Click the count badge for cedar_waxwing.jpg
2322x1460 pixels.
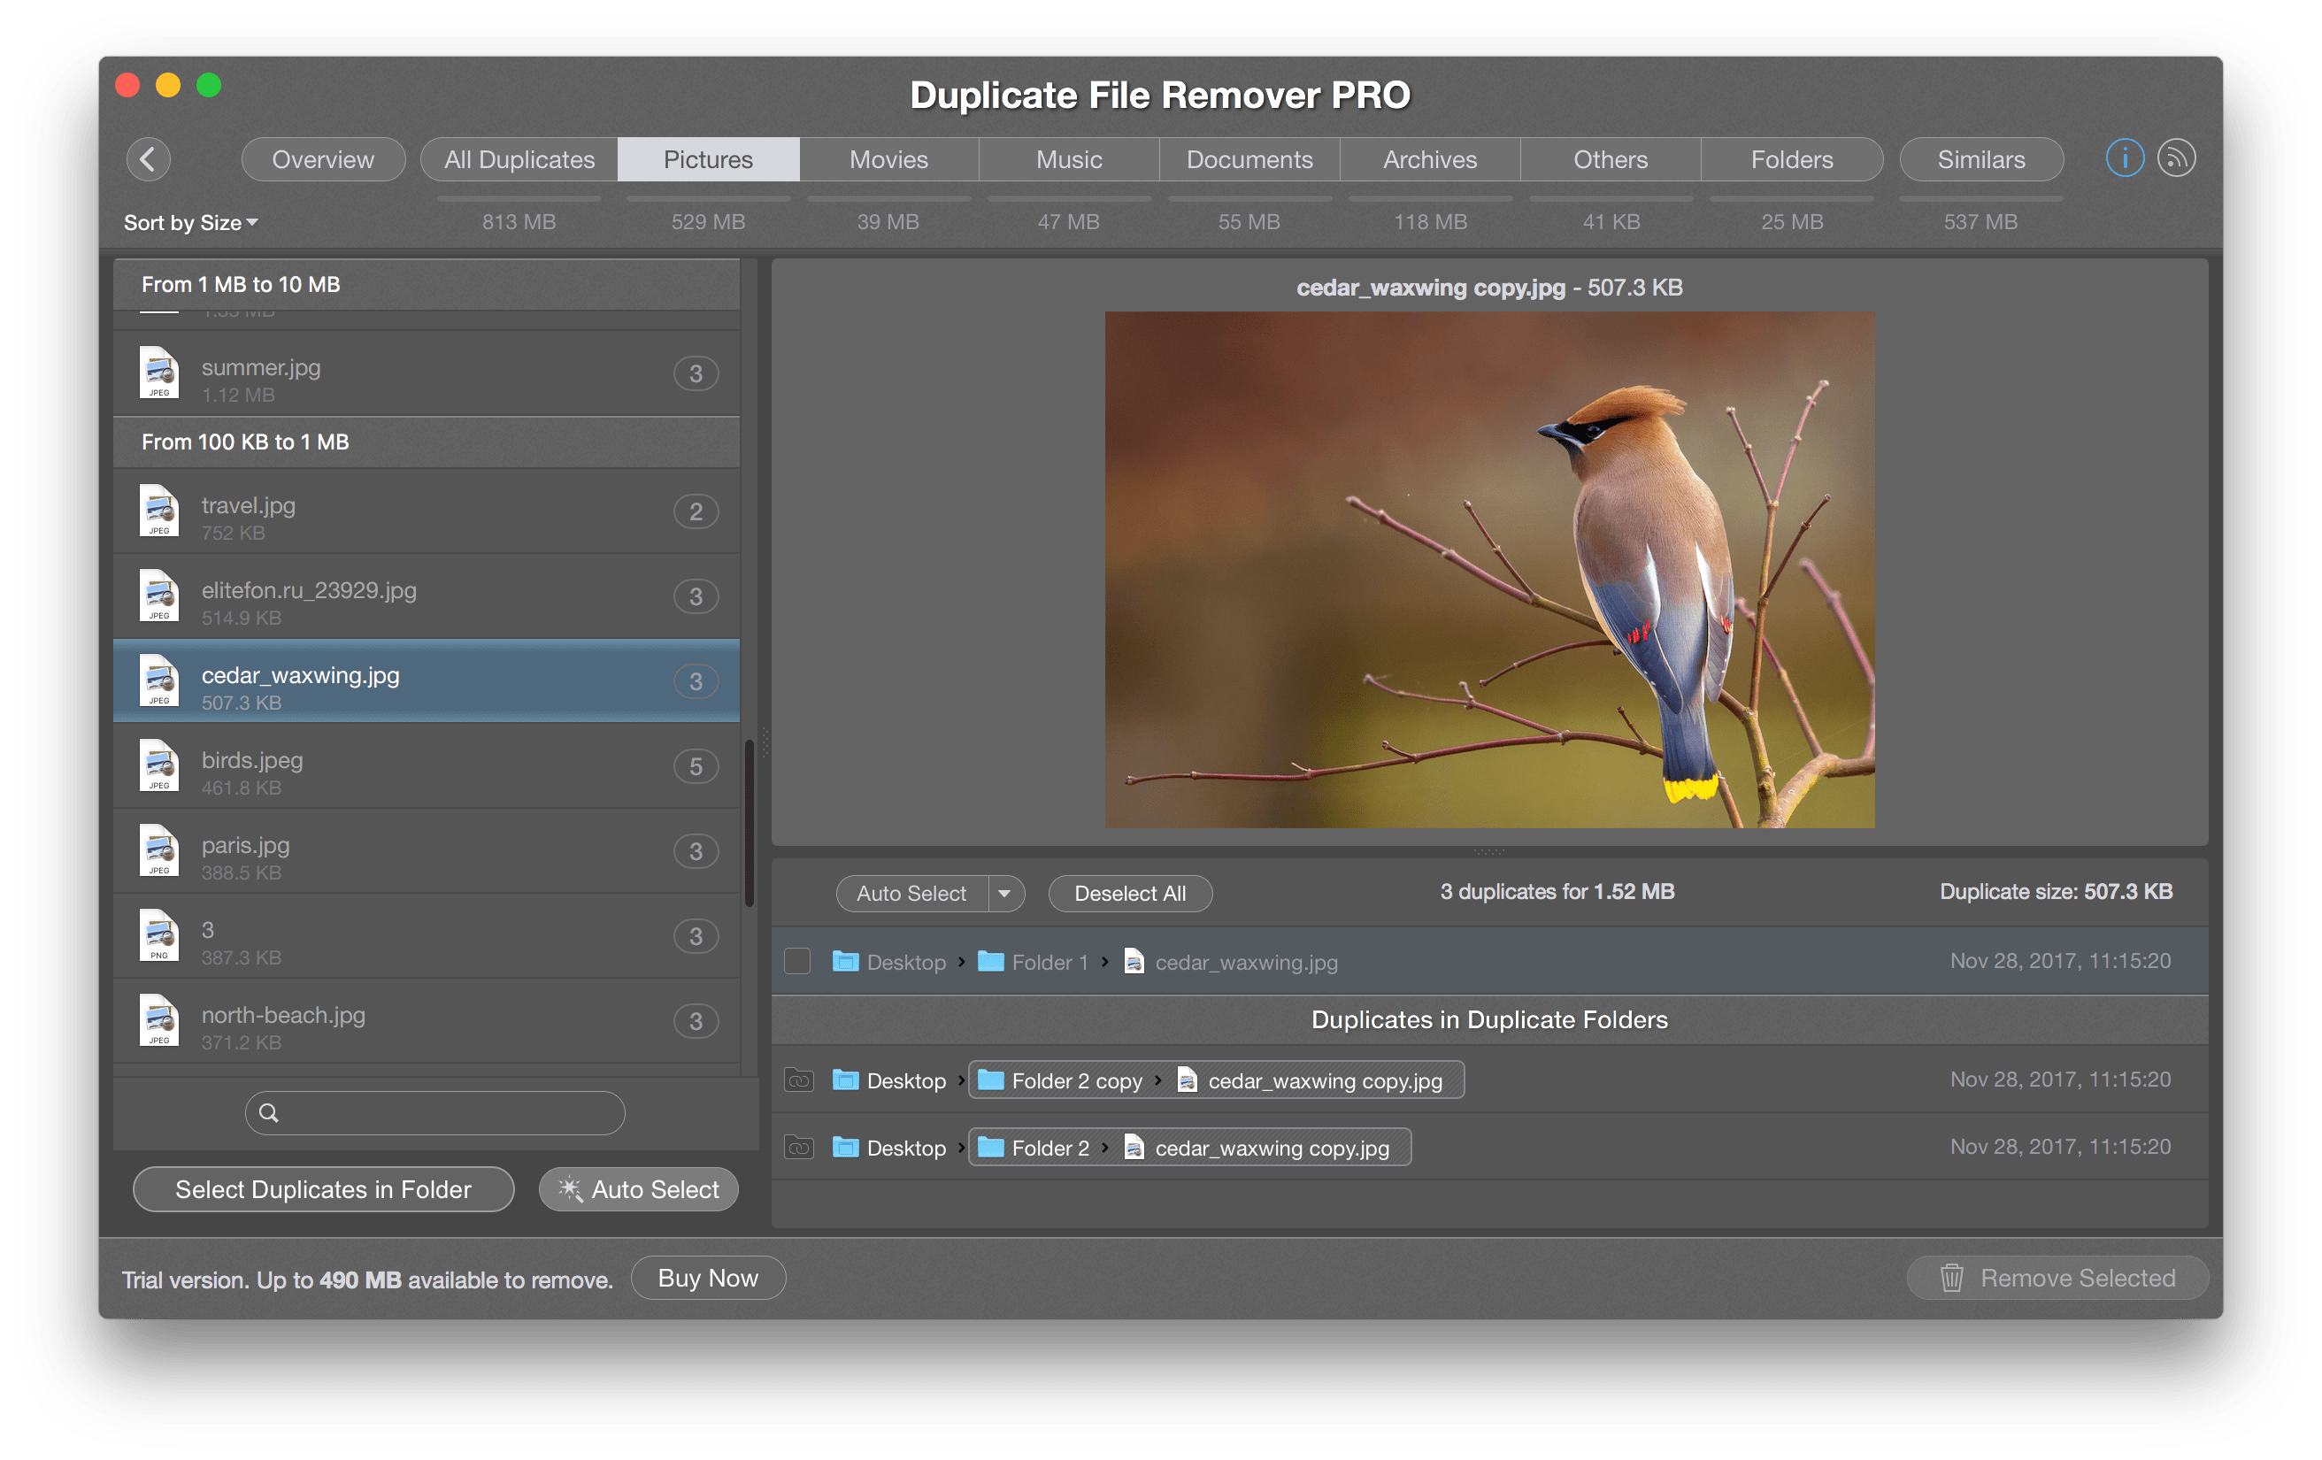click(696, 682)
